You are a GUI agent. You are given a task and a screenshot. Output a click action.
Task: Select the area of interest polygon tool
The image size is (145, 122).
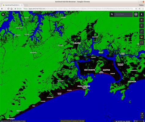tap(142, 20)
